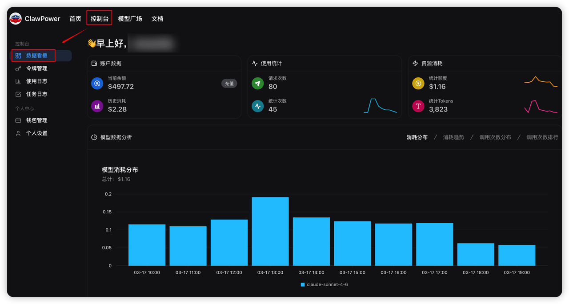
Task: Switch to the 消耗趋势 tab
Action: (x=453, y=137)
